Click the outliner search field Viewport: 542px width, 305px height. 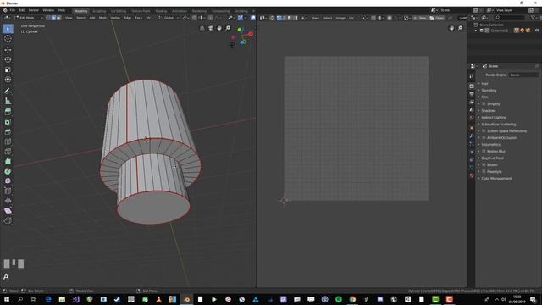[x=510, y=18]
